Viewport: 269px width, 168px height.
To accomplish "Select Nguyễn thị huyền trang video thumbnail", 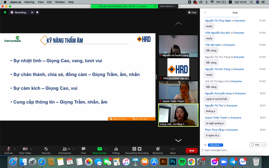I will 178,46.
